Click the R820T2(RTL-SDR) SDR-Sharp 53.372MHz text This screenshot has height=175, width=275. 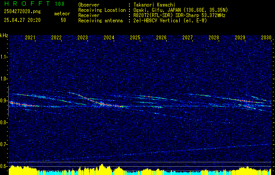coord(179,15)
